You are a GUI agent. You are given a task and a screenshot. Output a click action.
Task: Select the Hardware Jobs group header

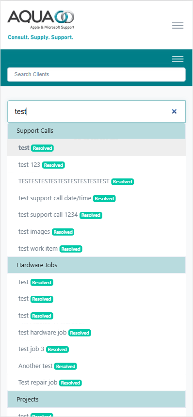pyautogui.click(x=96, y=265)
